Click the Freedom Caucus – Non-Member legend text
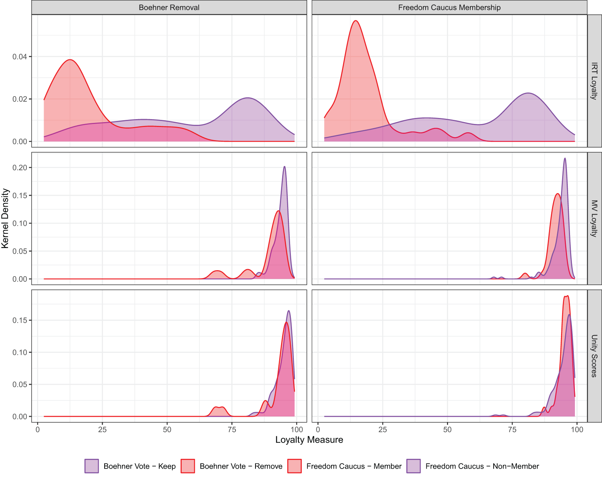Screen dimensions: 602x478 click(x=482, y=466)
